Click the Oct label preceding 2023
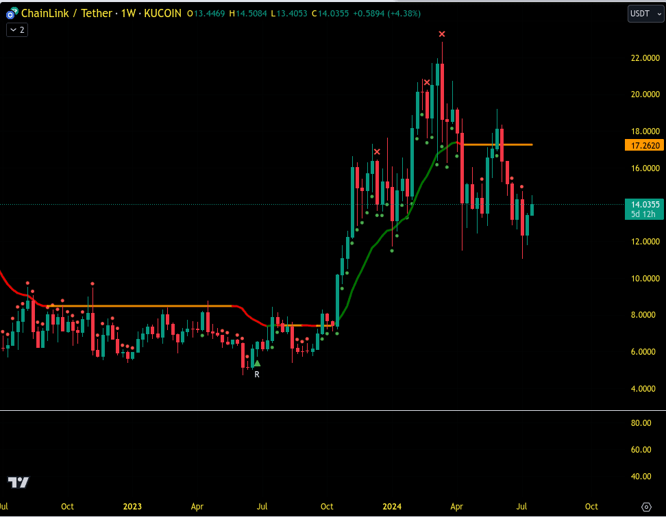666x517 pixels. 67,507
